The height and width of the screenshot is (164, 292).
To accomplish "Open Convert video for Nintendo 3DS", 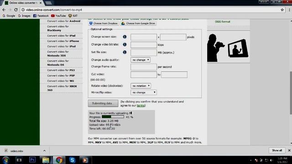I will pyautogui.click(x=58, y=54).
